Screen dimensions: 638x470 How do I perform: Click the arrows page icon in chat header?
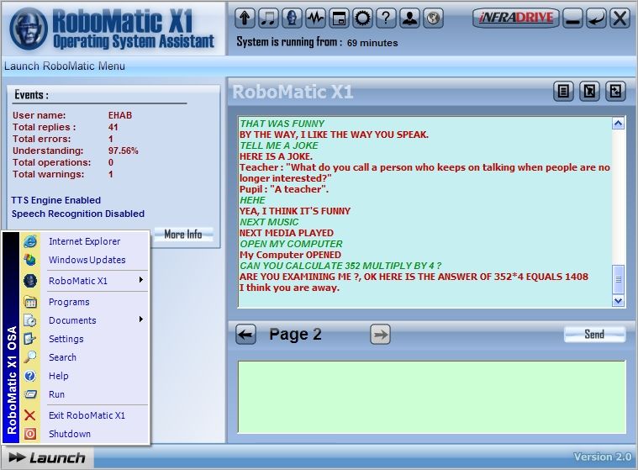pos(615,91)
